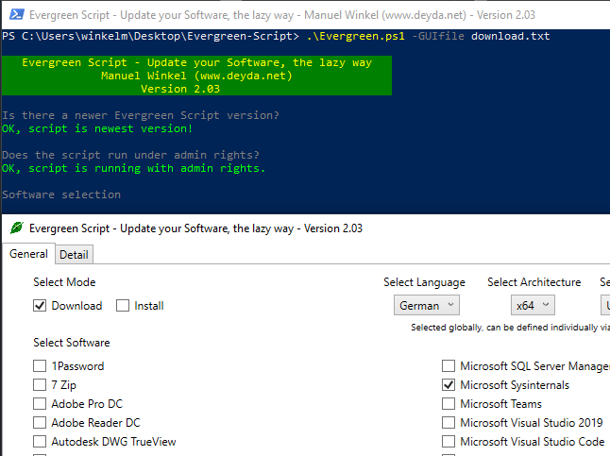The height and width of the screenshot is (456, 610).
Task: Click the 'Select Software' heading
Action: (x=72, y=343)
